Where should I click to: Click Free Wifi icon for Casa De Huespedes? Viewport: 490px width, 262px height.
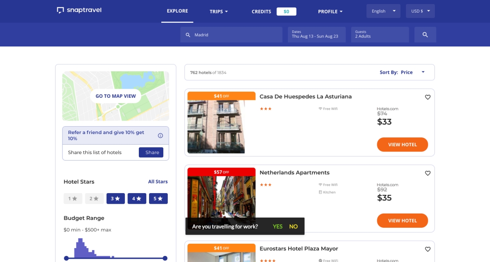point(321,109)
